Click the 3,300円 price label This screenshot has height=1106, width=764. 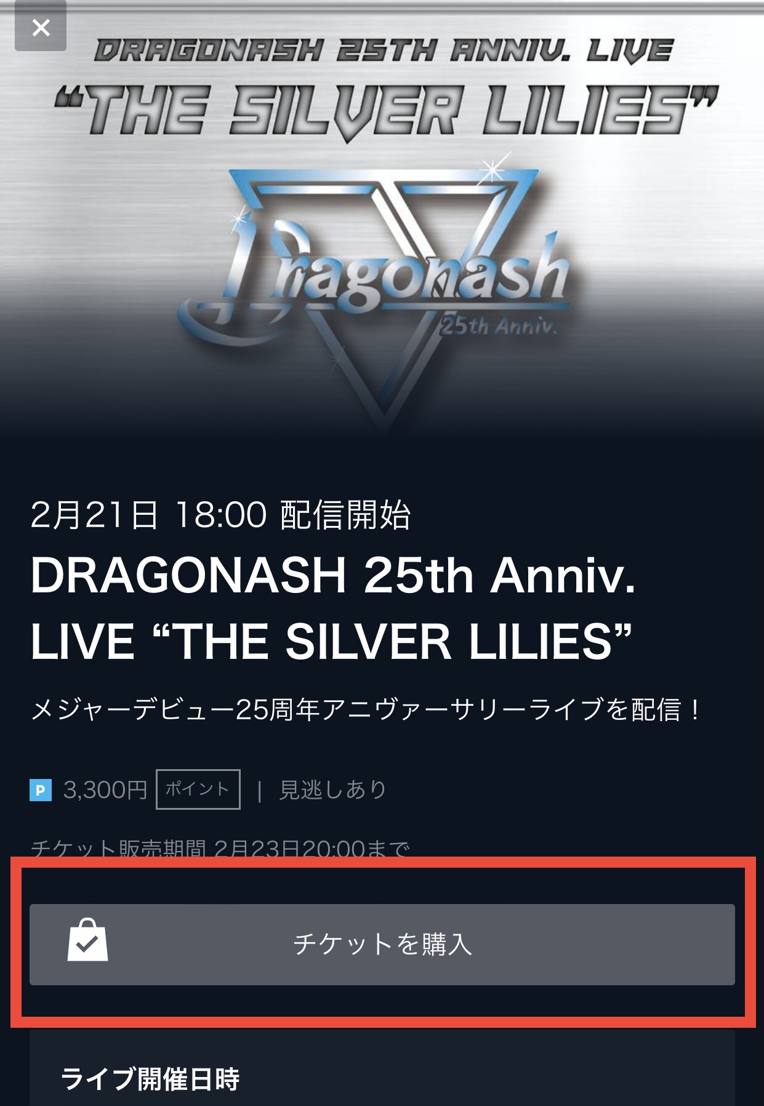[105, 789]
